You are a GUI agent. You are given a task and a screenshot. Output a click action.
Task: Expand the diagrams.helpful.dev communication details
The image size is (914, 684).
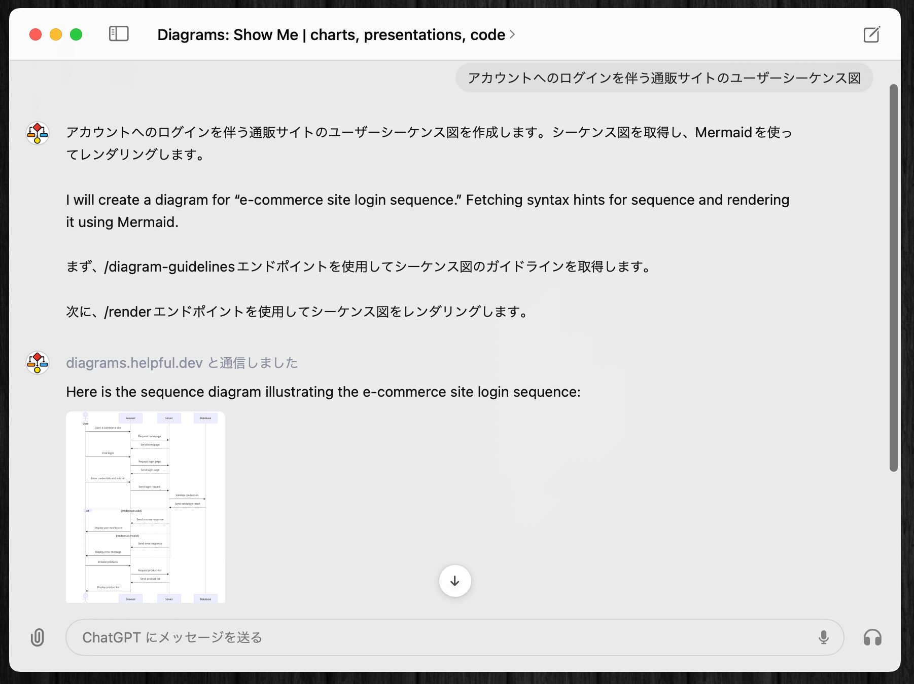click(x=182, y=363)
